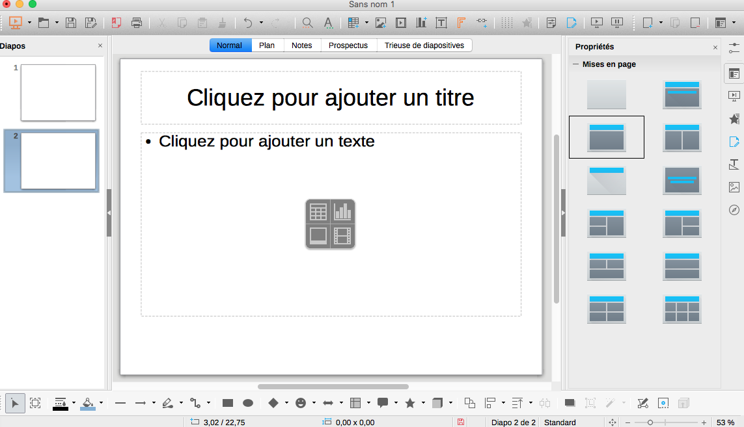Open the slide layout dropdown arrow

[734, 22]
